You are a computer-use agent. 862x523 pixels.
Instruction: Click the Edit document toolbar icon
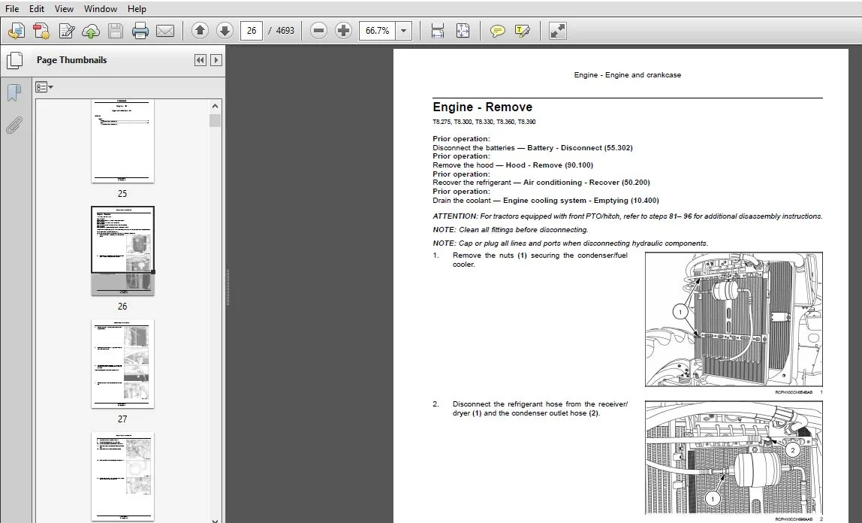point(67,31)
